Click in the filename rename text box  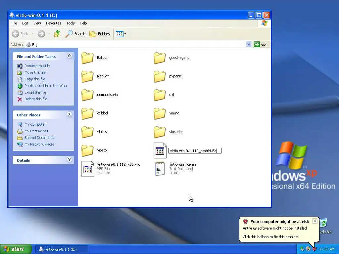[x=195, y=151]
